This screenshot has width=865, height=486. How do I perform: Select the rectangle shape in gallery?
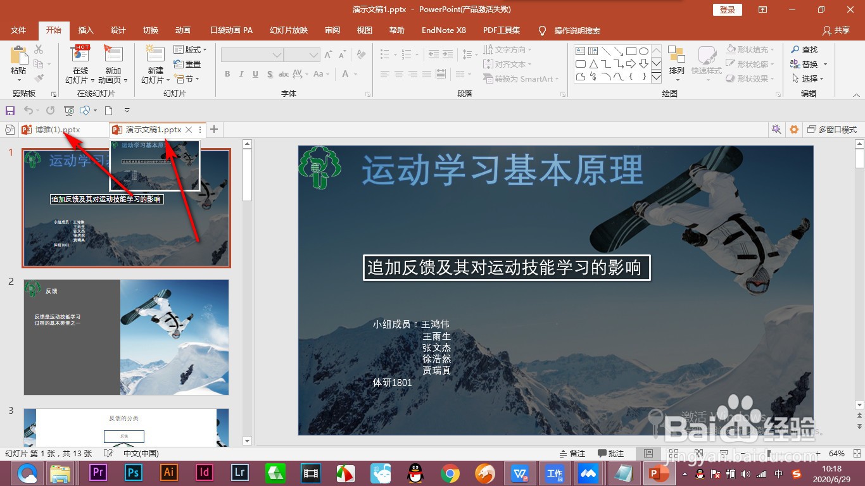point(631,51)
